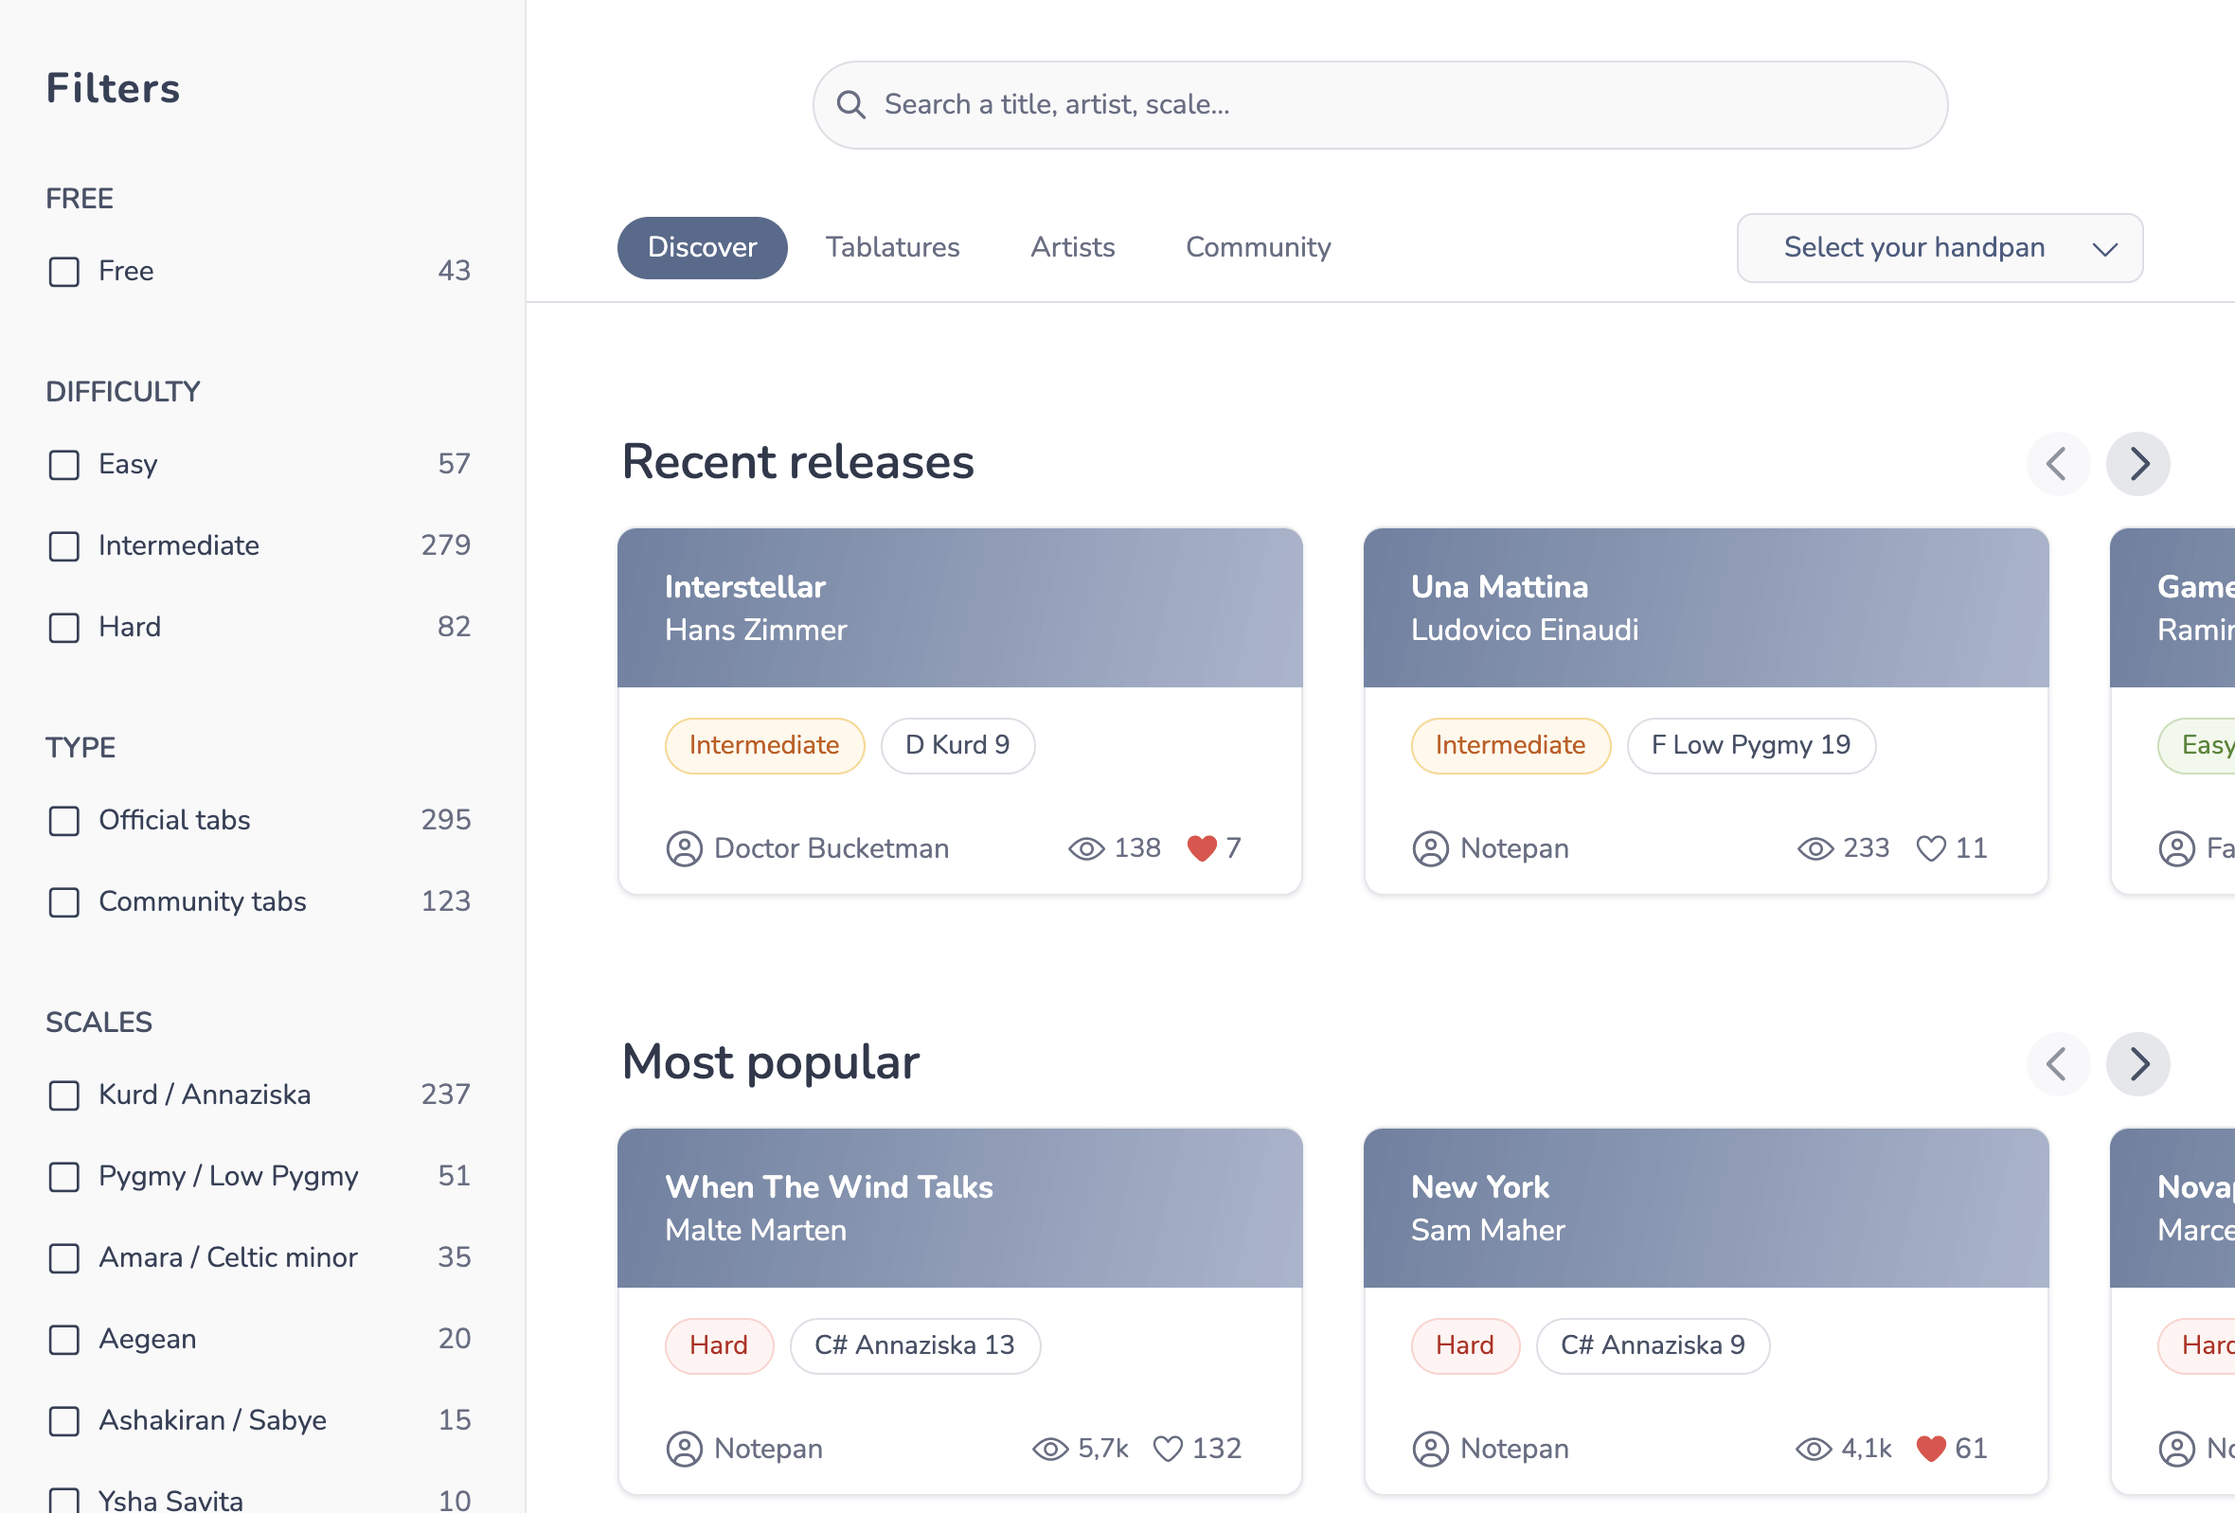The image size is (2235, 1513).
Task: Go to next Recent releases slide
Action: tap(2137, 463)
